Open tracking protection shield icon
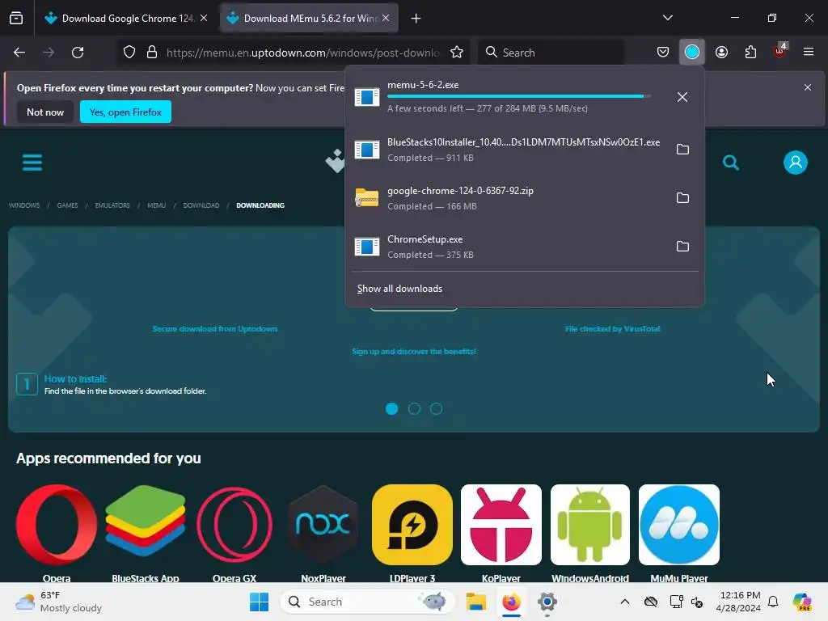 (129, 53)
